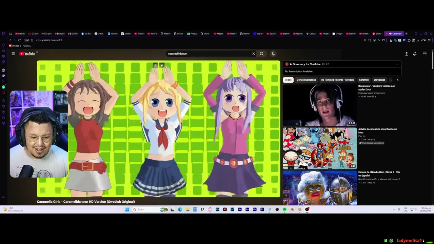Open the YouTube account avatar menu
The height and width of the screenshot is (244, 434).
pyautogui.click(x=425, y=54)
